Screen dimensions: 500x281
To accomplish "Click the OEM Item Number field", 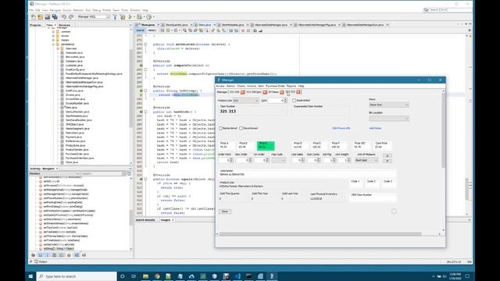I will coord(373,198).
